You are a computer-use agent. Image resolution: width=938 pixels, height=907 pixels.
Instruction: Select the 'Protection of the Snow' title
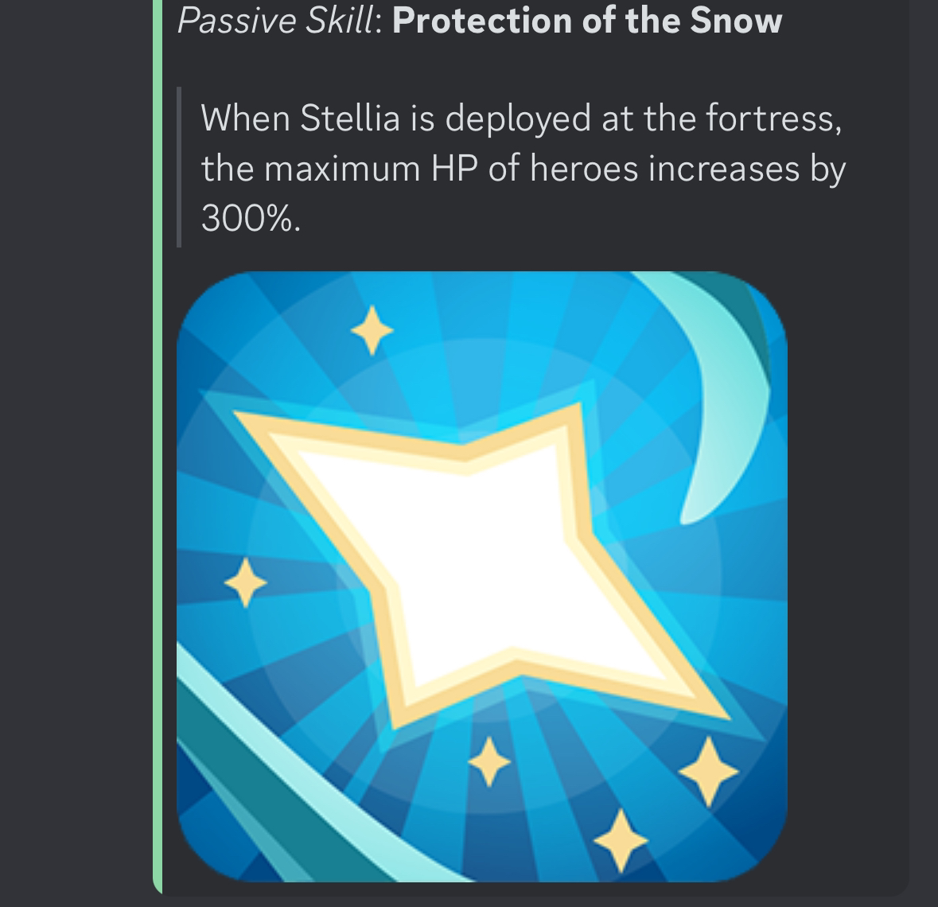(x=587, y=21)
